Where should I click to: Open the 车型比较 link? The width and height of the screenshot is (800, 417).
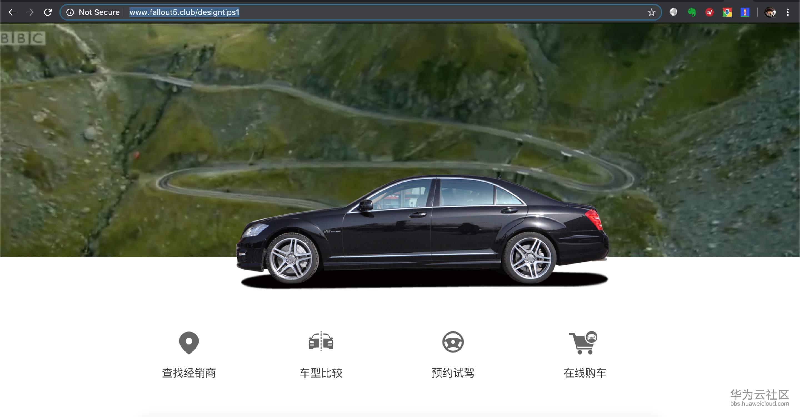tap(321, 373)
